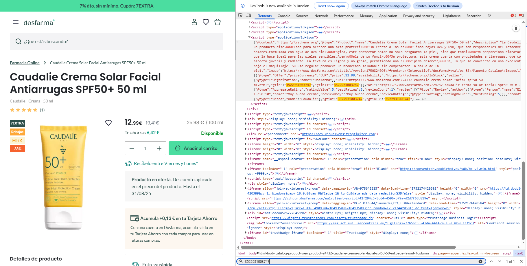The width and height of the screenshot is (527, 266).
Task: Expand the first script node at top
Action: (249, 22)
